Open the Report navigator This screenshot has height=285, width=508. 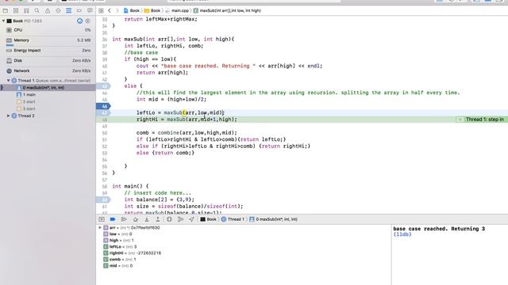point(90,10)
